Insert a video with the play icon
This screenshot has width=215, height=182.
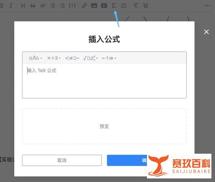[x=104, y=6]
